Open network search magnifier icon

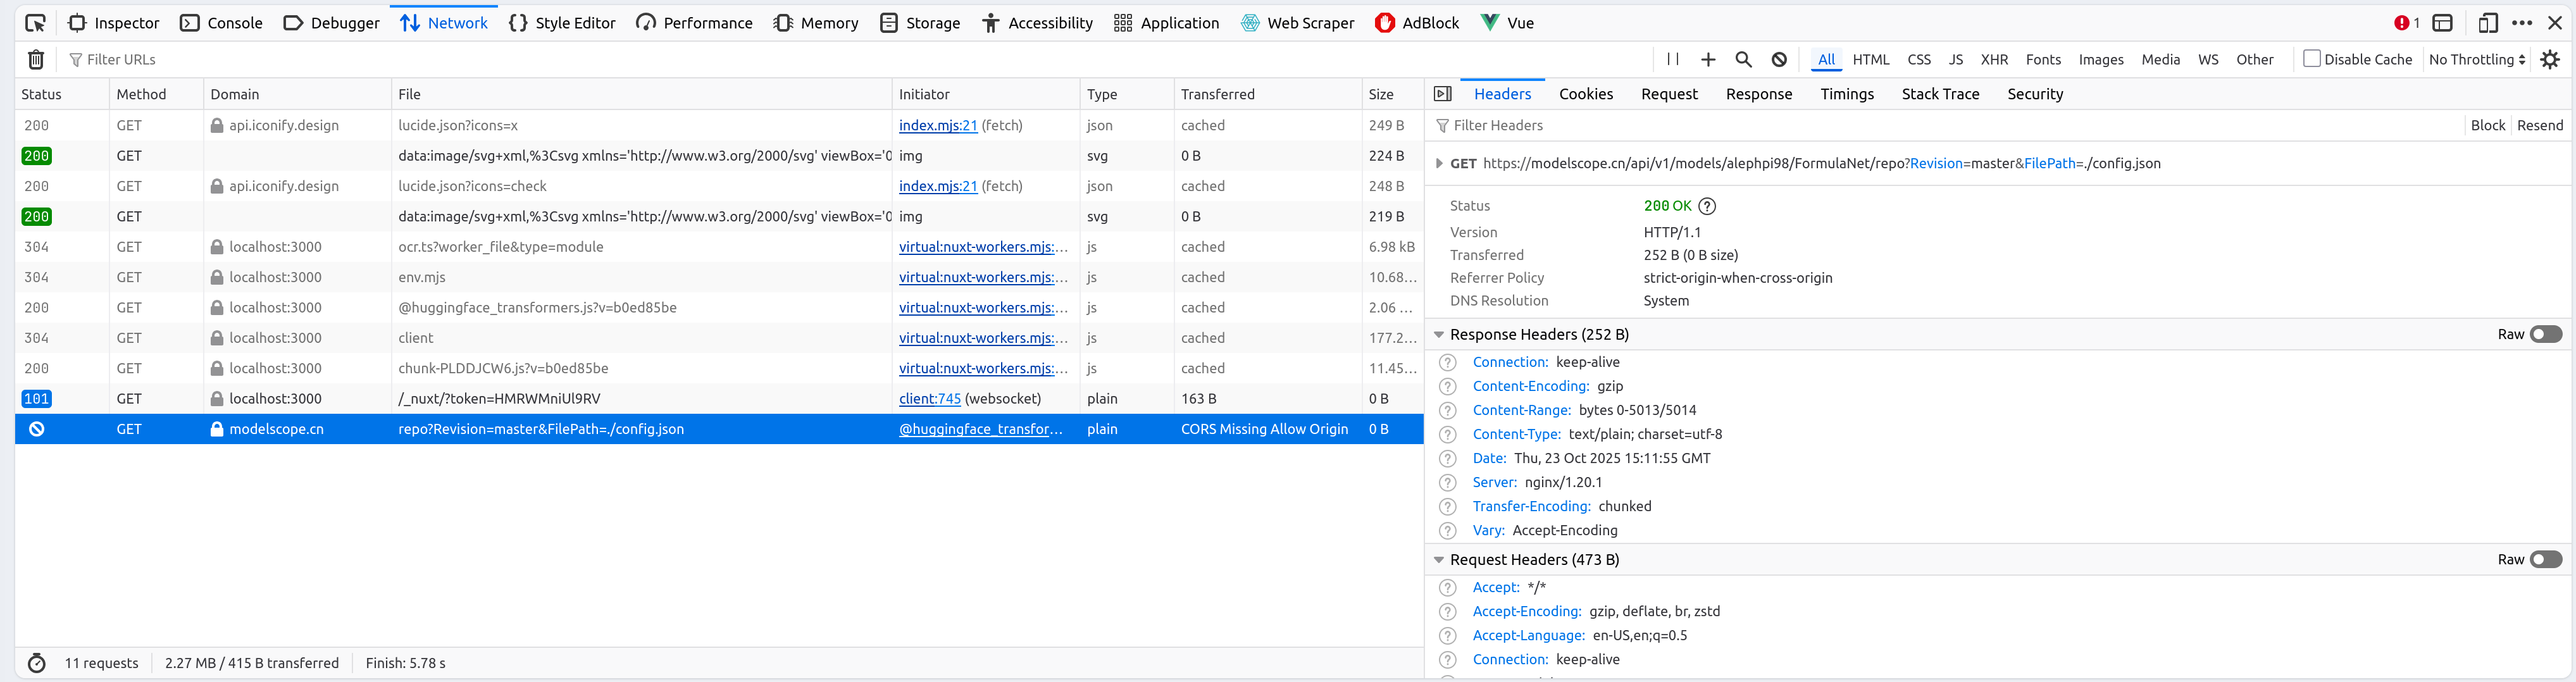click(x=1743, y=60)
